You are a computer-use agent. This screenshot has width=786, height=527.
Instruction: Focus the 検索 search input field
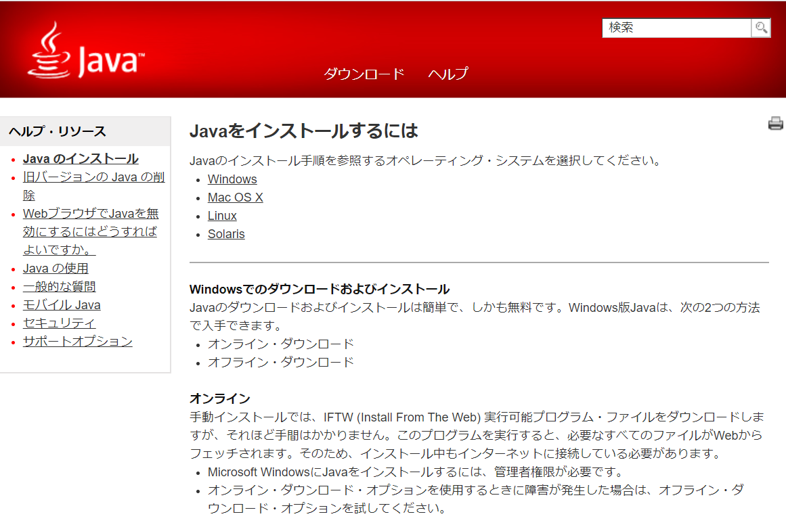[676, 28]
